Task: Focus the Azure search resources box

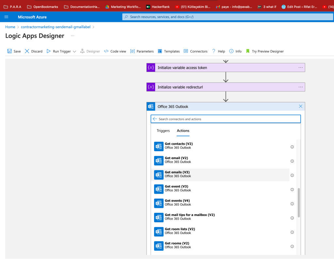Action: pyautogui.click(x=228, y=17)
